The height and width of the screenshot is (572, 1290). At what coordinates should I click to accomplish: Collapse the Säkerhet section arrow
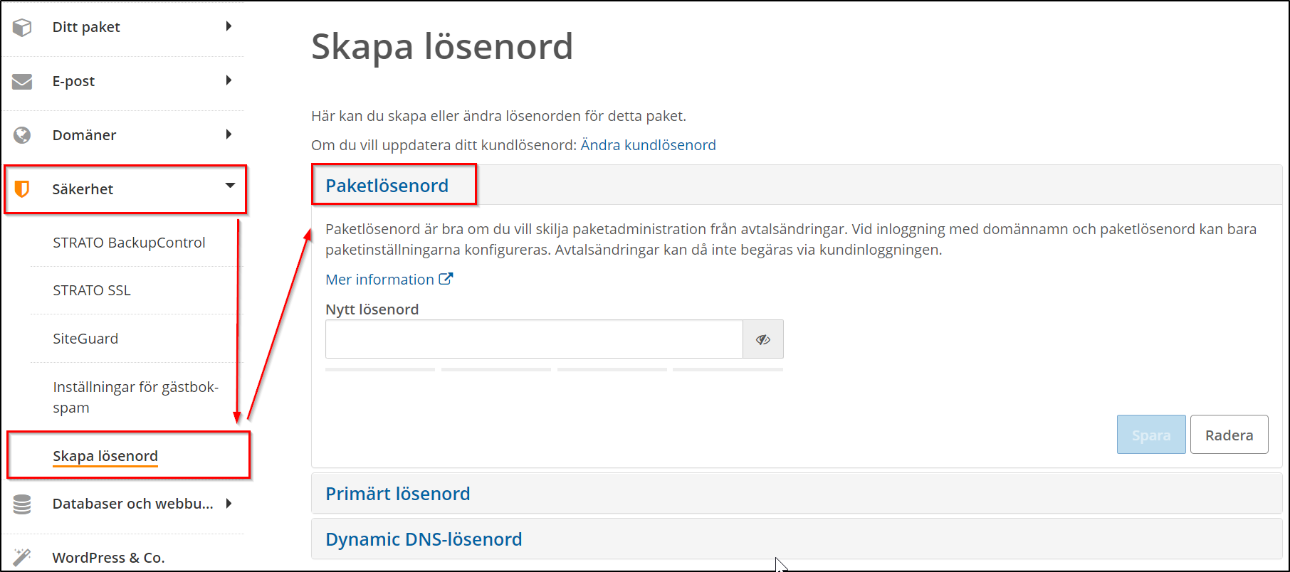point(230,186)
